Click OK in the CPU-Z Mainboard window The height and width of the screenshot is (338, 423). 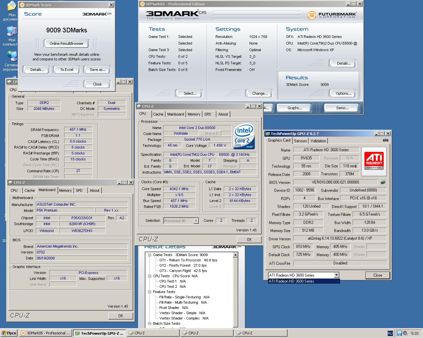pos(121,316)
